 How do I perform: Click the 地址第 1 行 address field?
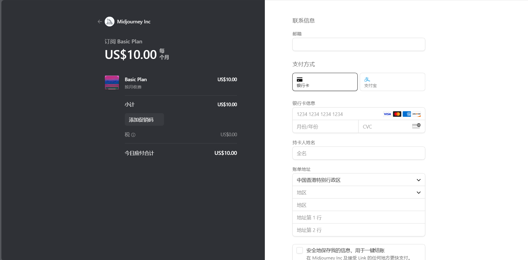click(359, 217)
